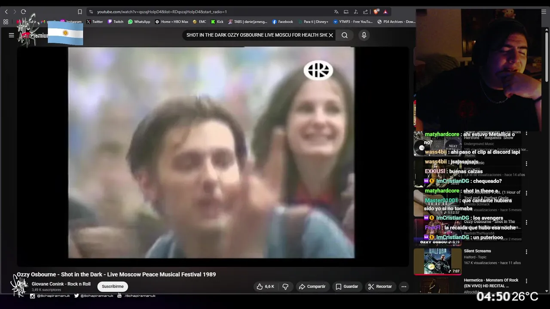Save the video with the Guardar button

click(347, 286)
